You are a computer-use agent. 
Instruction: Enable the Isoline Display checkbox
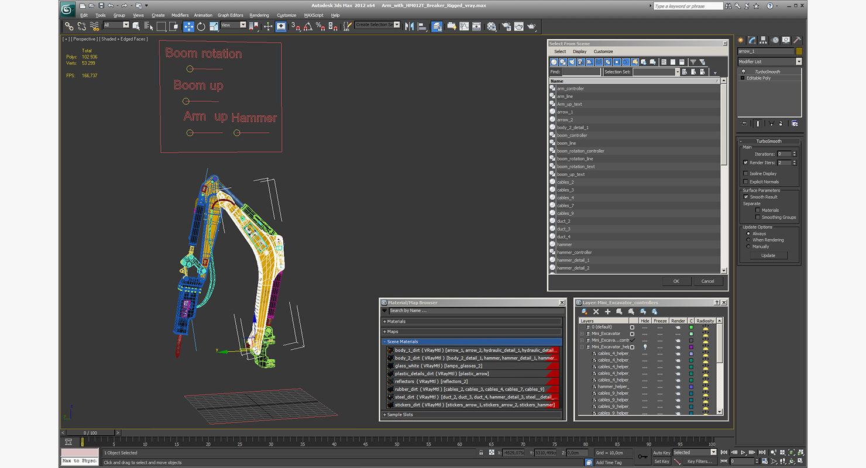click(x=745, y=173)
